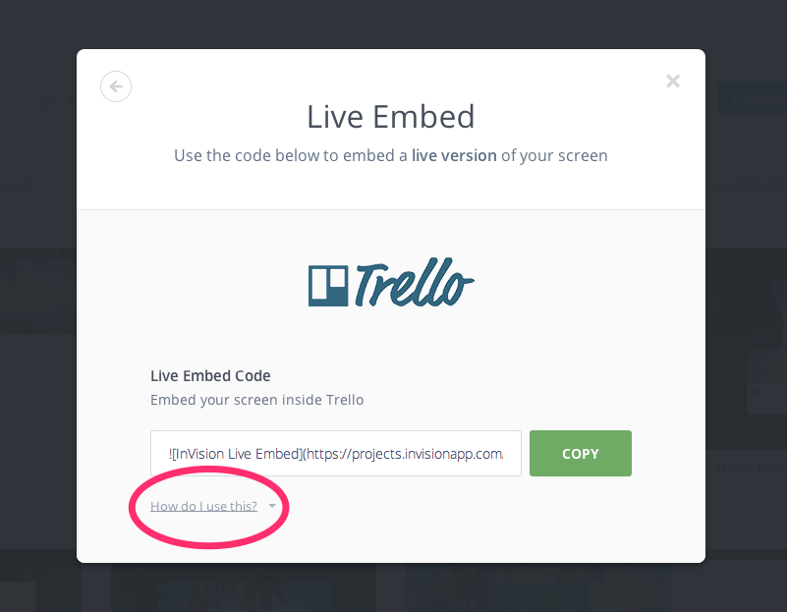787x612 pixels.
Task: Close the Live Embed dialog via the X icon
Action: pos(672,81)
